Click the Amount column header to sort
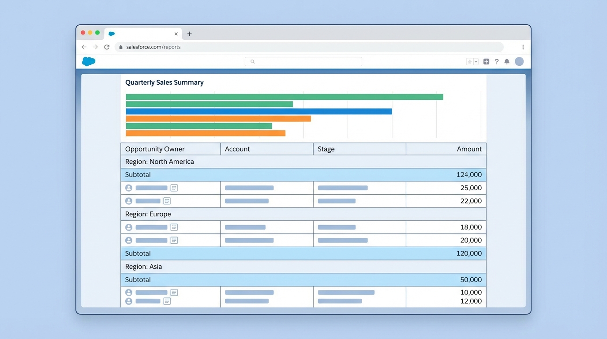 [468, 149]
